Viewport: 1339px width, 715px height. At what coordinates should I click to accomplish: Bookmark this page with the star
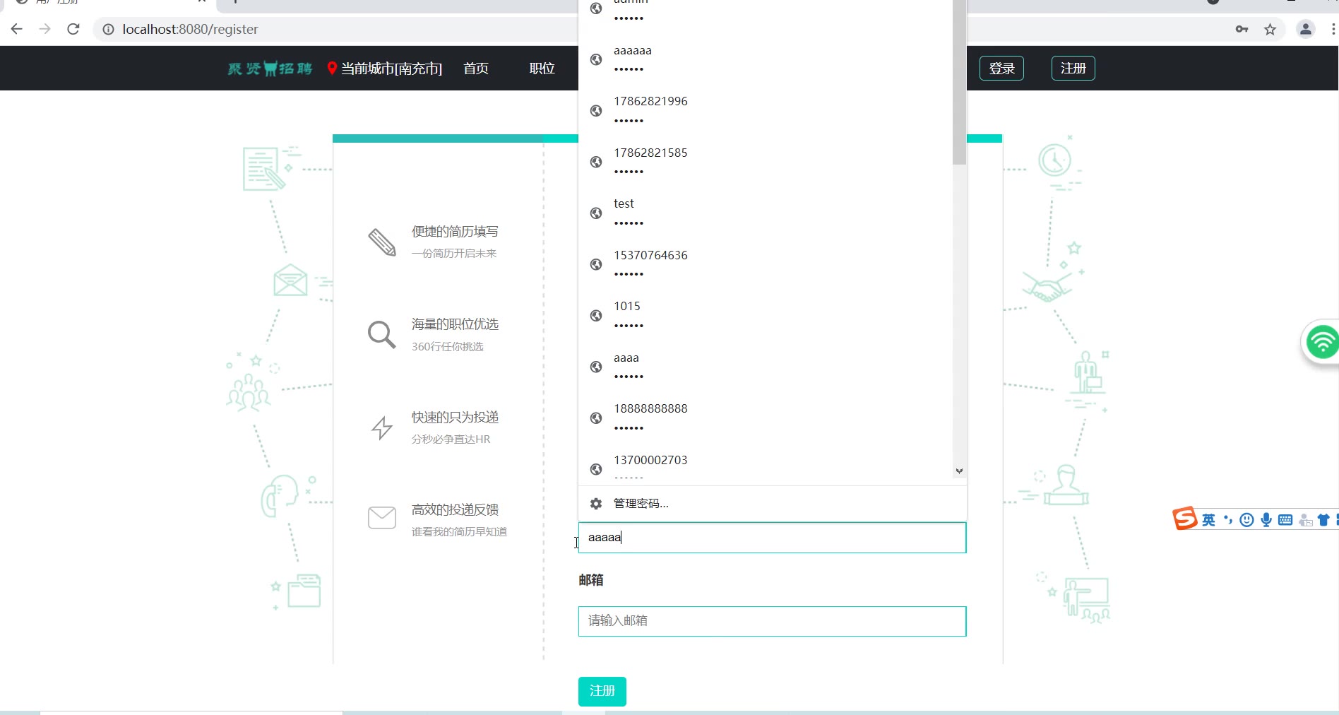(1270, 29)
